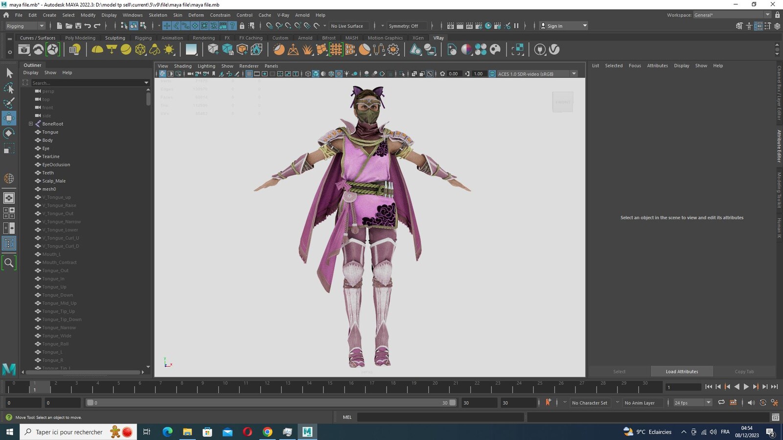Choose the Paint Selection brush tool
The image size is (783, 440).
(9, 103)
